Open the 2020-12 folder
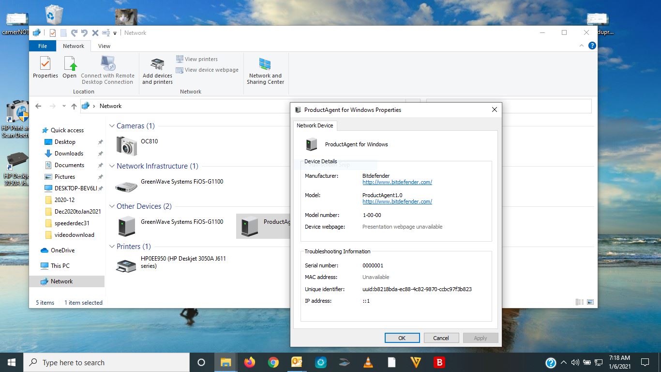Viewport: 661px width, 372px height. [64, 200]
